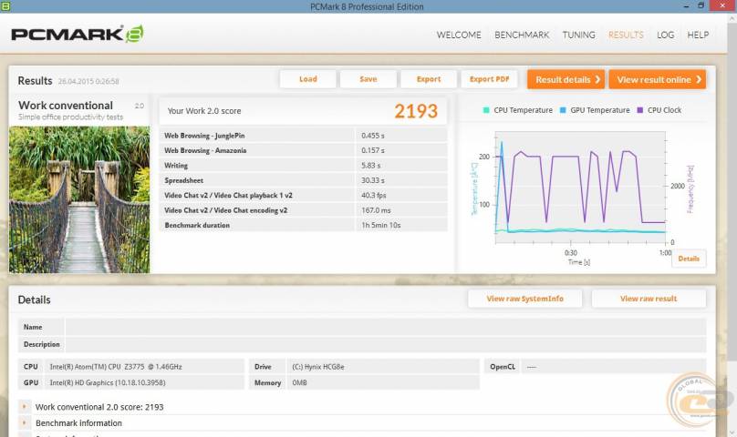
Task: Open chart Details button
Action: pyautogui.click(x=689, y=259)
